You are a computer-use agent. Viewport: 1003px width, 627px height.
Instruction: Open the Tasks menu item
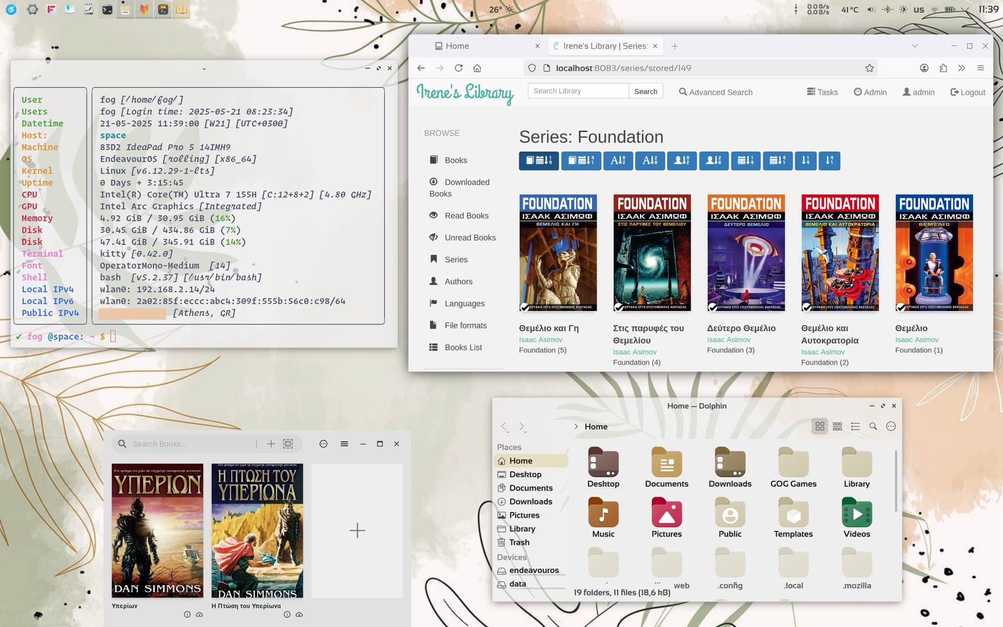tap(822, 92)
